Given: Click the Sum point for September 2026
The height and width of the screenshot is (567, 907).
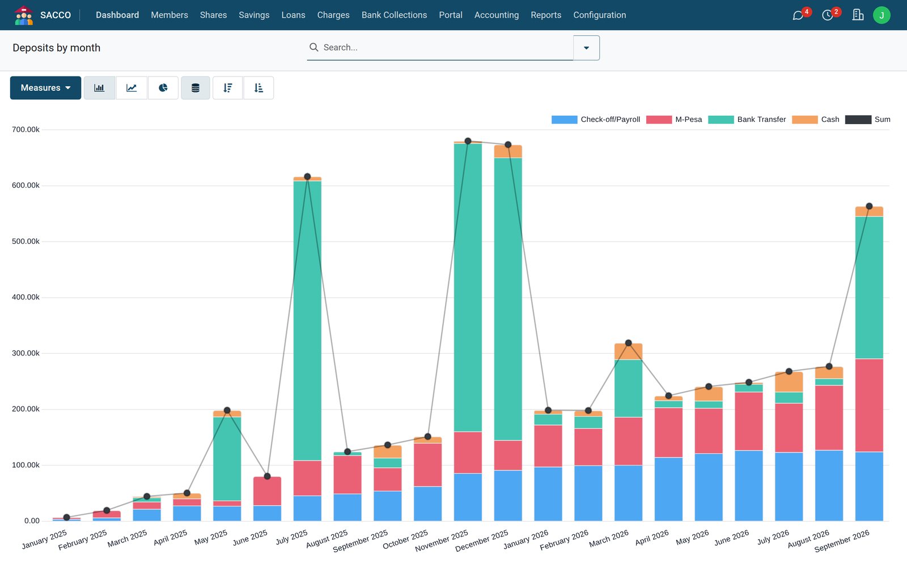Looking at the screenshot, I should pos(869,206).
